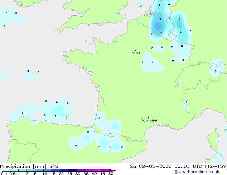The height and width of the screenshot is (175, 227).
Task: Click the 'Sa 02-05-2026 00..03 UTC' date text
Action: [166, 166]
